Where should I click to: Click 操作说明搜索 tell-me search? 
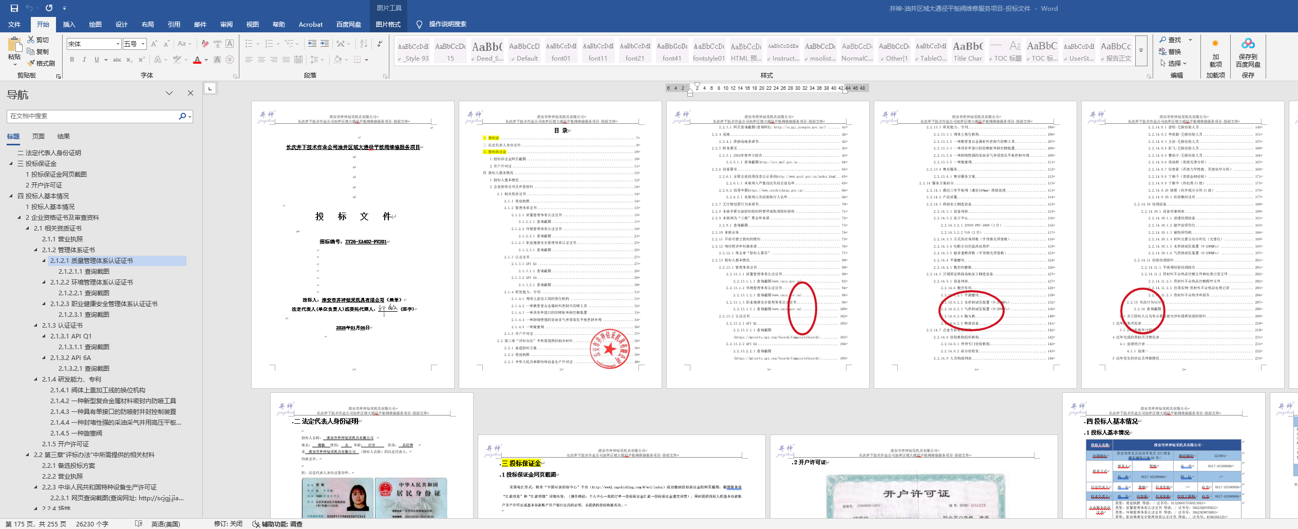click(442, 24)
